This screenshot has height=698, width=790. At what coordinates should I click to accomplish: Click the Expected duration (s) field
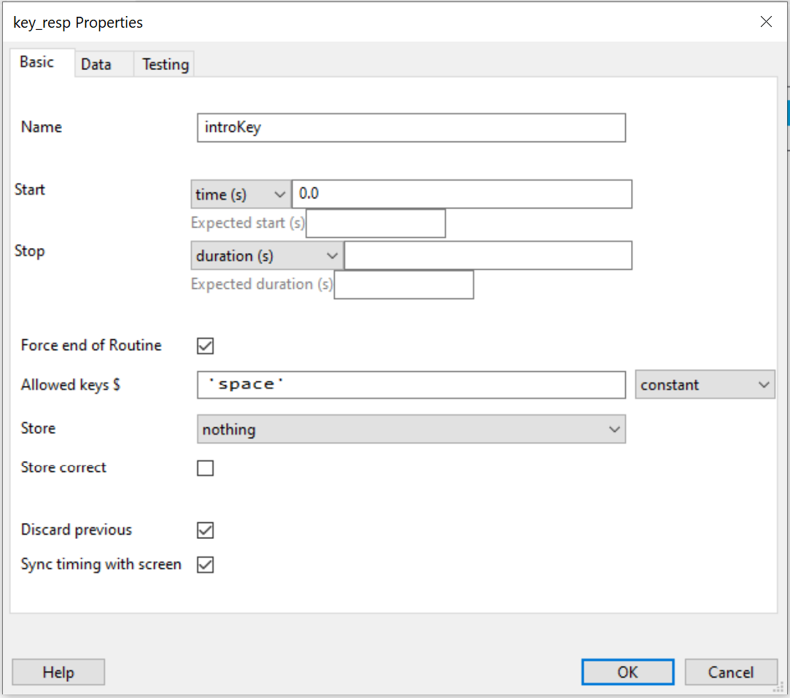[x=403, y=284]
